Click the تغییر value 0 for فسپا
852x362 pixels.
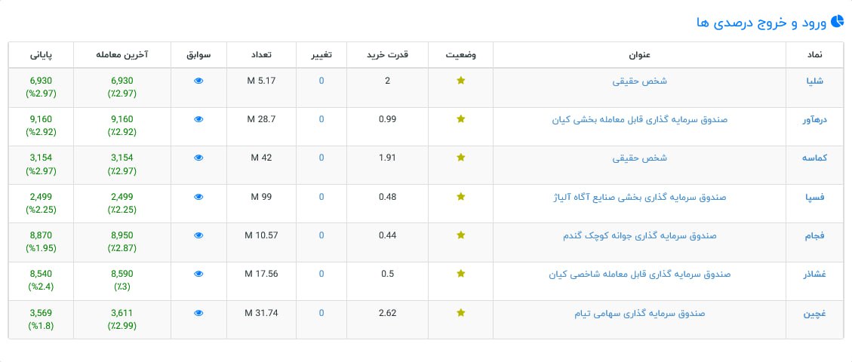click(321, 196)
